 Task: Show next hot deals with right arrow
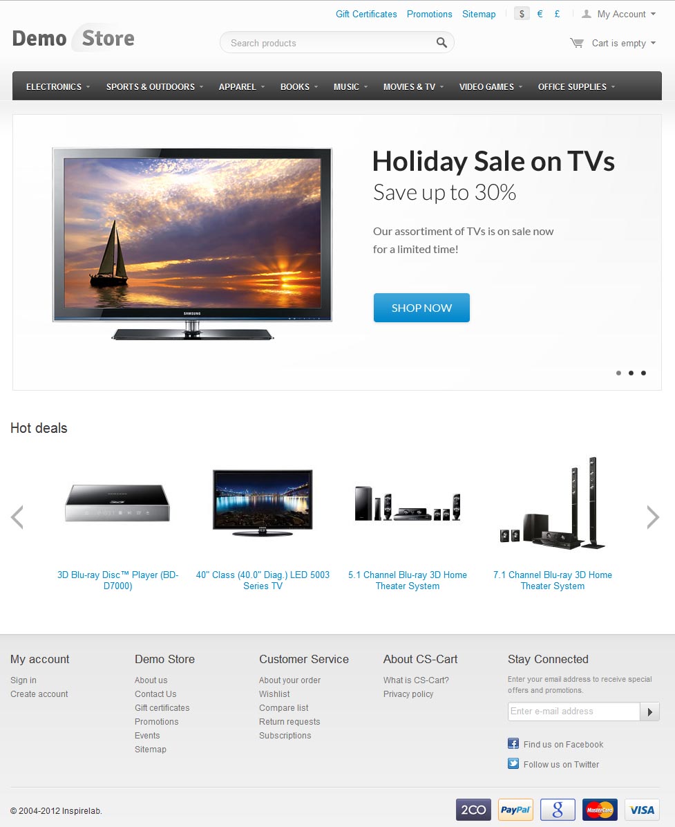coord(653,517)
